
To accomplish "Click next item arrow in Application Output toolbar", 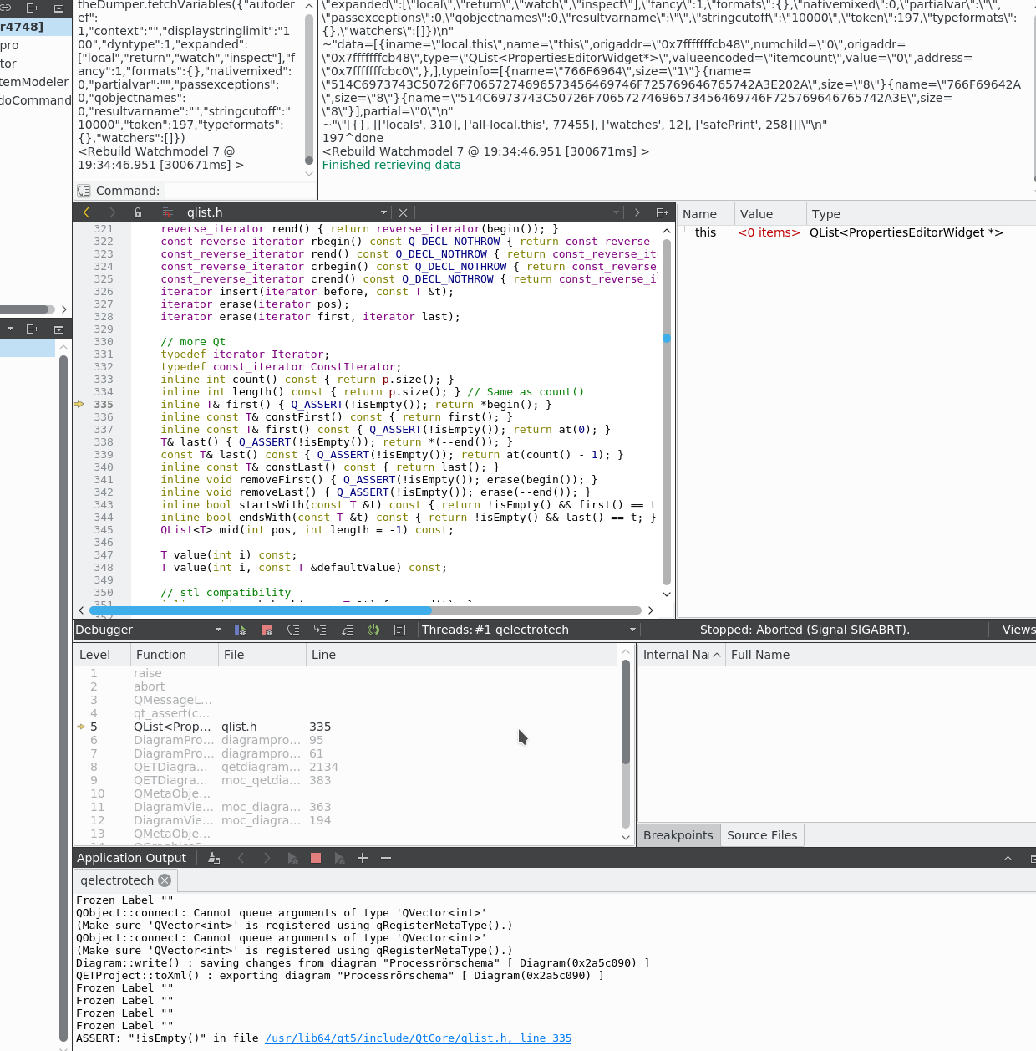I will click(267, 858).
